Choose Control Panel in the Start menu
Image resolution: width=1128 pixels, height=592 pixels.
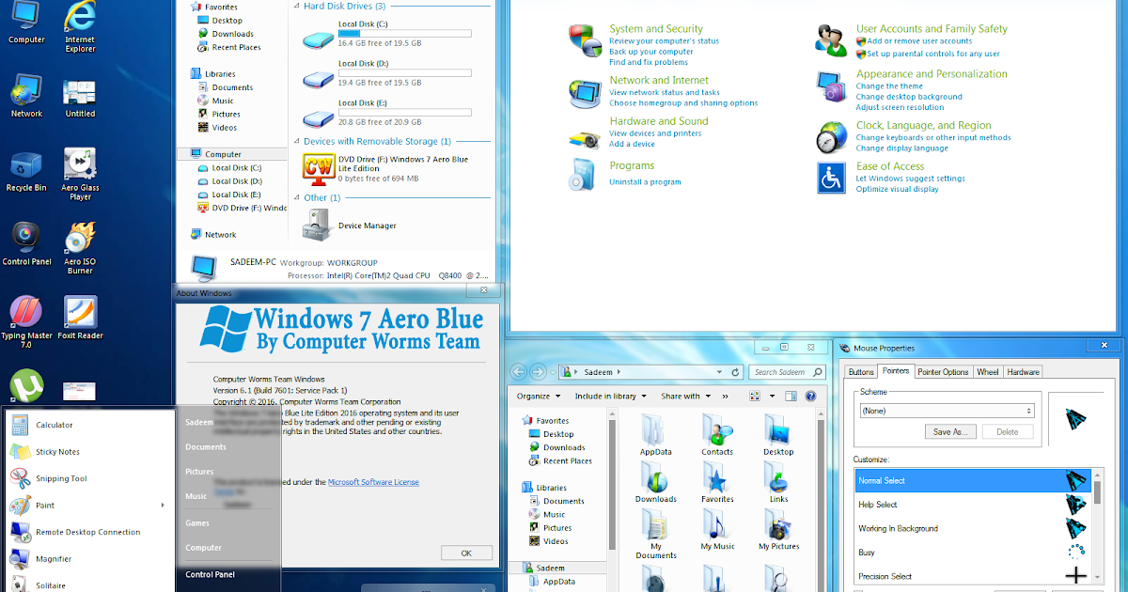210,574
